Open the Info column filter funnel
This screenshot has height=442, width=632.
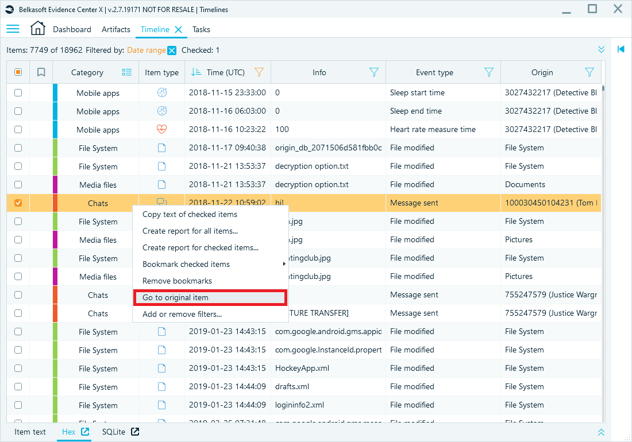pos(373,72)
